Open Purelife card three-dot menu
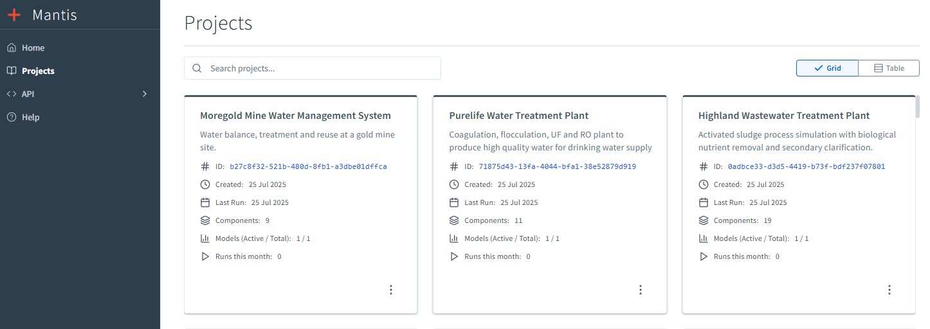Screen dimensions: 930x329 coord(641,290)
